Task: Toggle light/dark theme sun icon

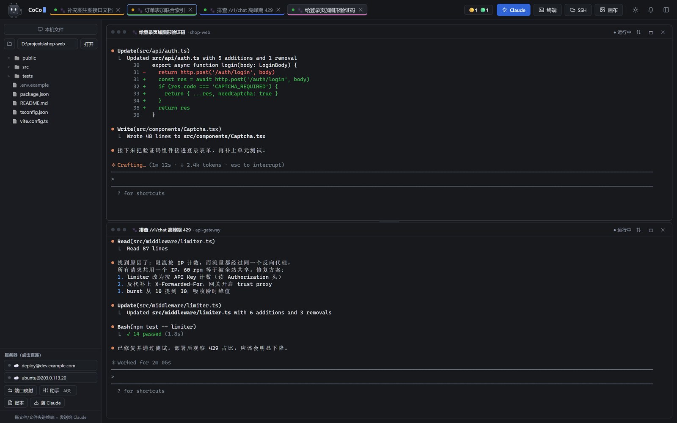Action: [635, 10]
